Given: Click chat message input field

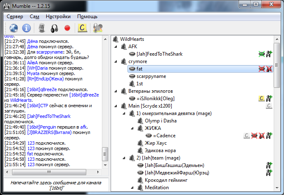Looking at the screenshot, I should coord(56,185).
